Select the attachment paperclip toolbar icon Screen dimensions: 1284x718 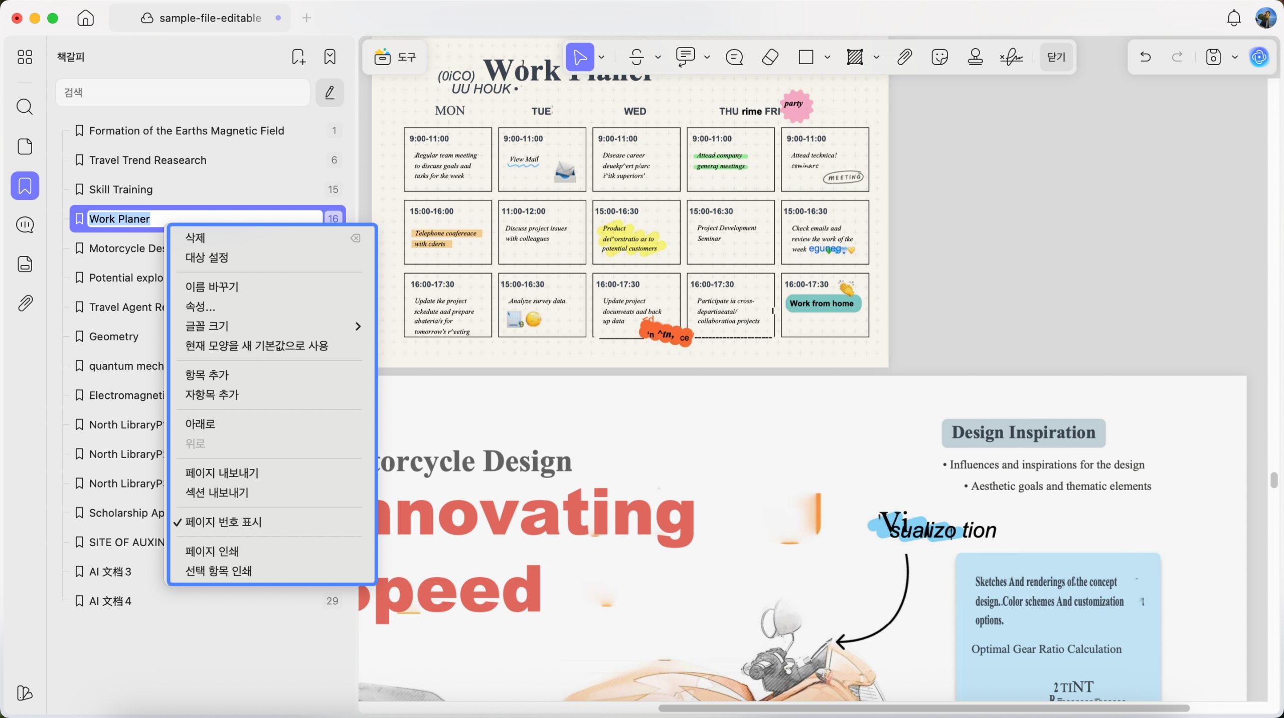904,57
